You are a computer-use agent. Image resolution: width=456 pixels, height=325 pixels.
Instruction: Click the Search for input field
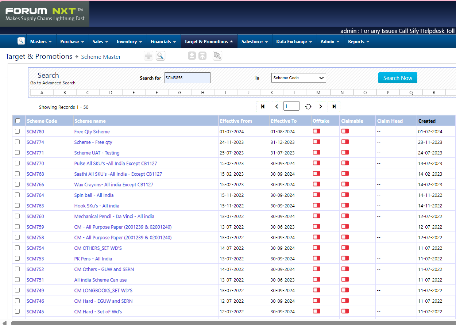188,78
